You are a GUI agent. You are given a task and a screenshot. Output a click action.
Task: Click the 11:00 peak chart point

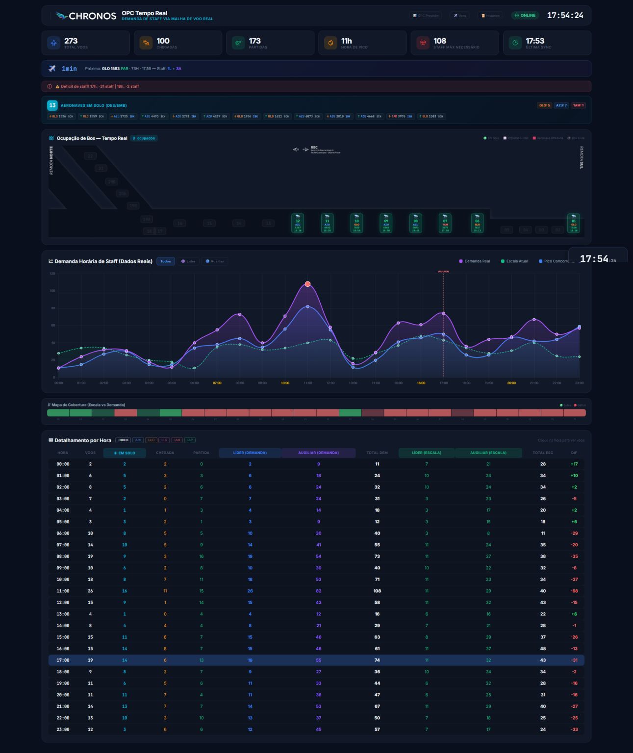pyautogui.click(x=307, y=284)
